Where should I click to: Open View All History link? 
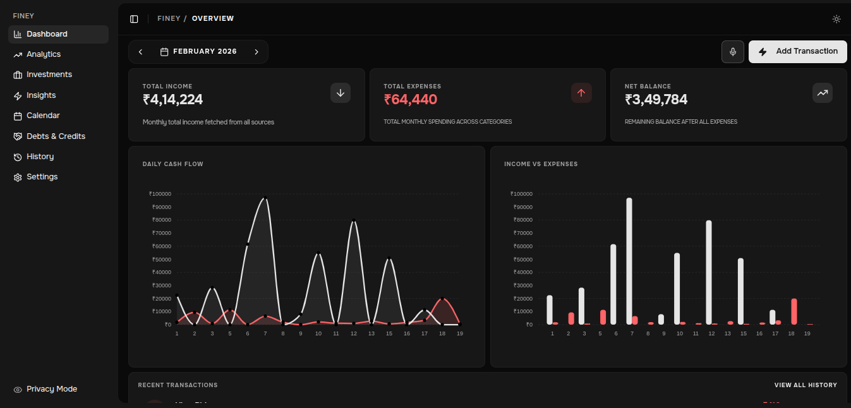(805, 385)
